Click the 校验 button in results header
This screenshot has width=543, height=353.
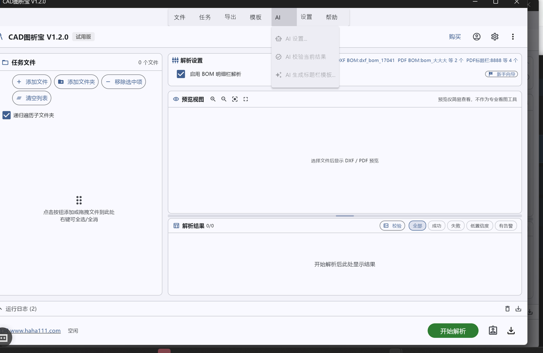pos(393,226)
